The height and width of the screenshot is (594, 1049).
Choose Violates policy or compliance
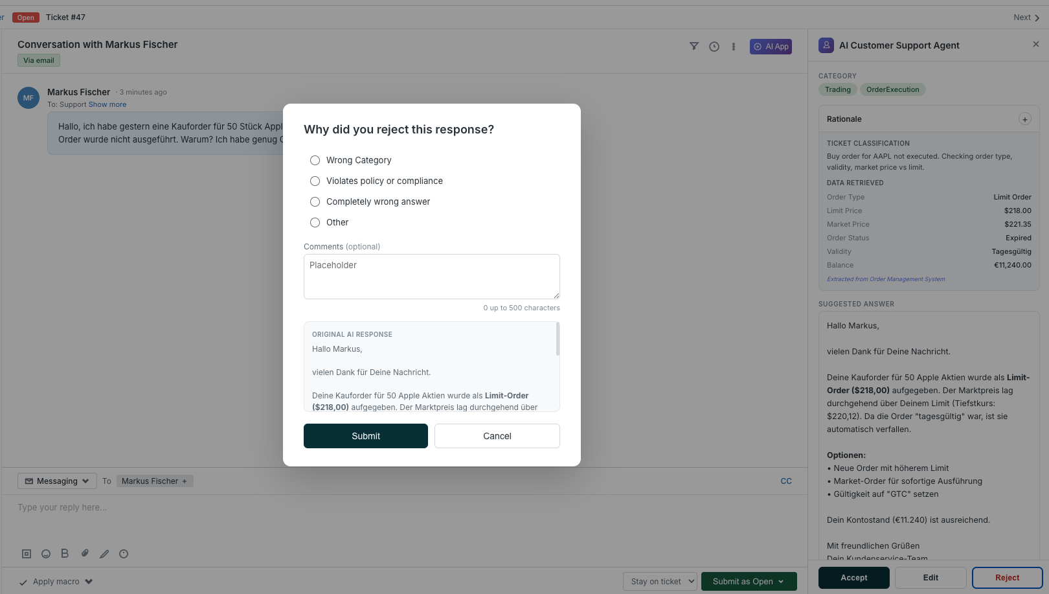(x=315, y=181)
